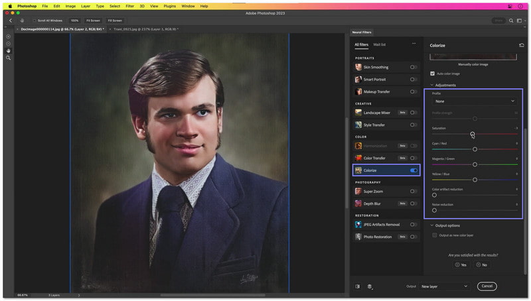The image size is (531, 301).
Task: Select the Zoom magnifier tool
Action: [9, 58]
